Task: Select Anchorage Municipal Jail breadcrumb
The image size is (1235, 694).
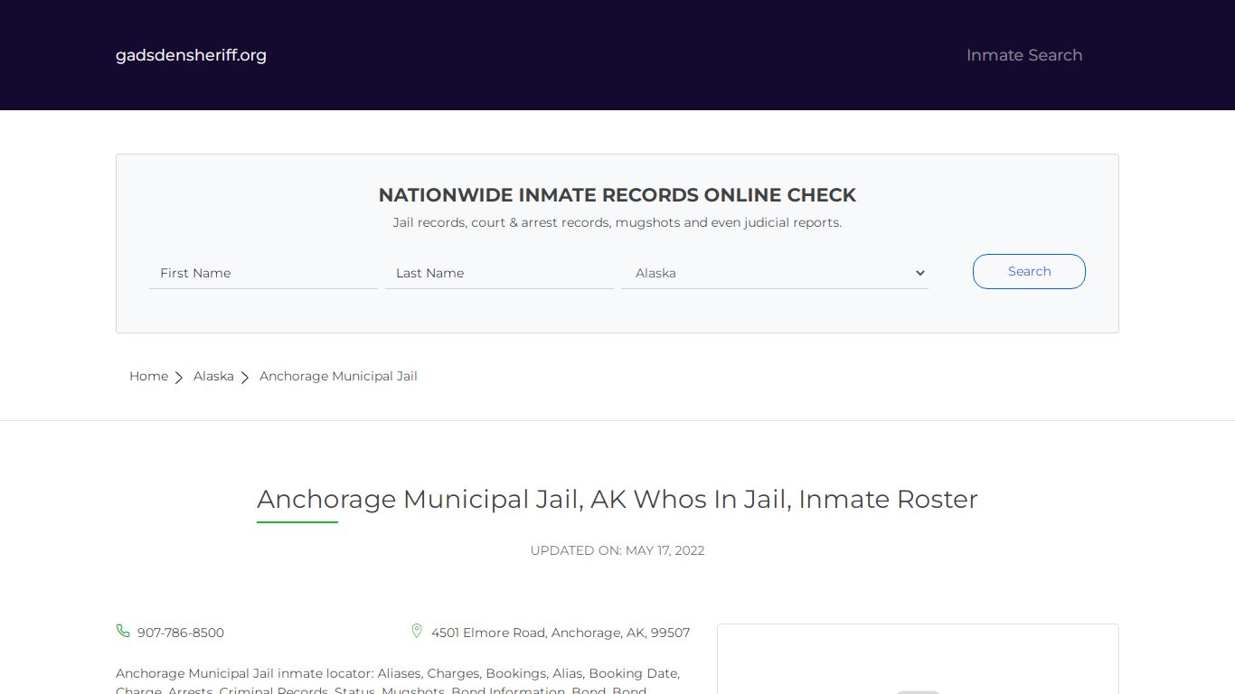Action: tap(338, 376)
